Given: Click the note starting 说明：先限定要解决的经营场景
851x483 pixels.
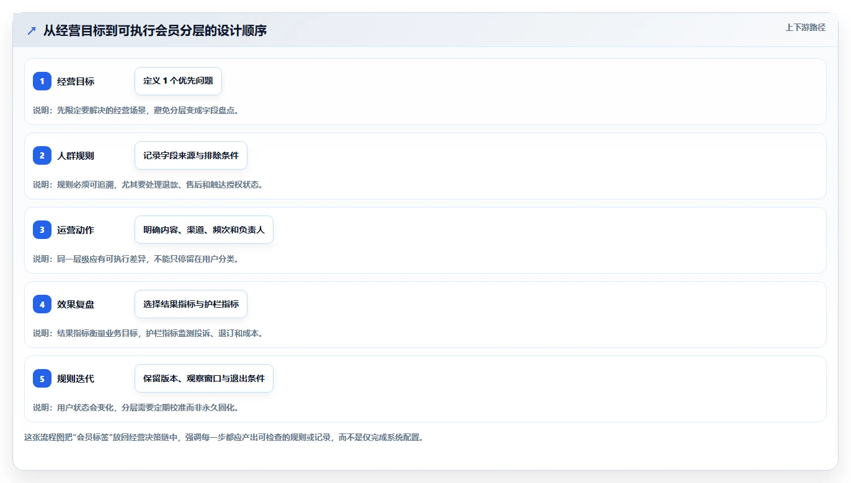Looking at the screenshot, I should tap(136, 110).
